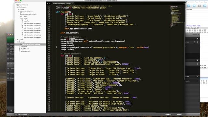
Task: Open usb-descriptor-simple.cpp file
Action: 32,23
